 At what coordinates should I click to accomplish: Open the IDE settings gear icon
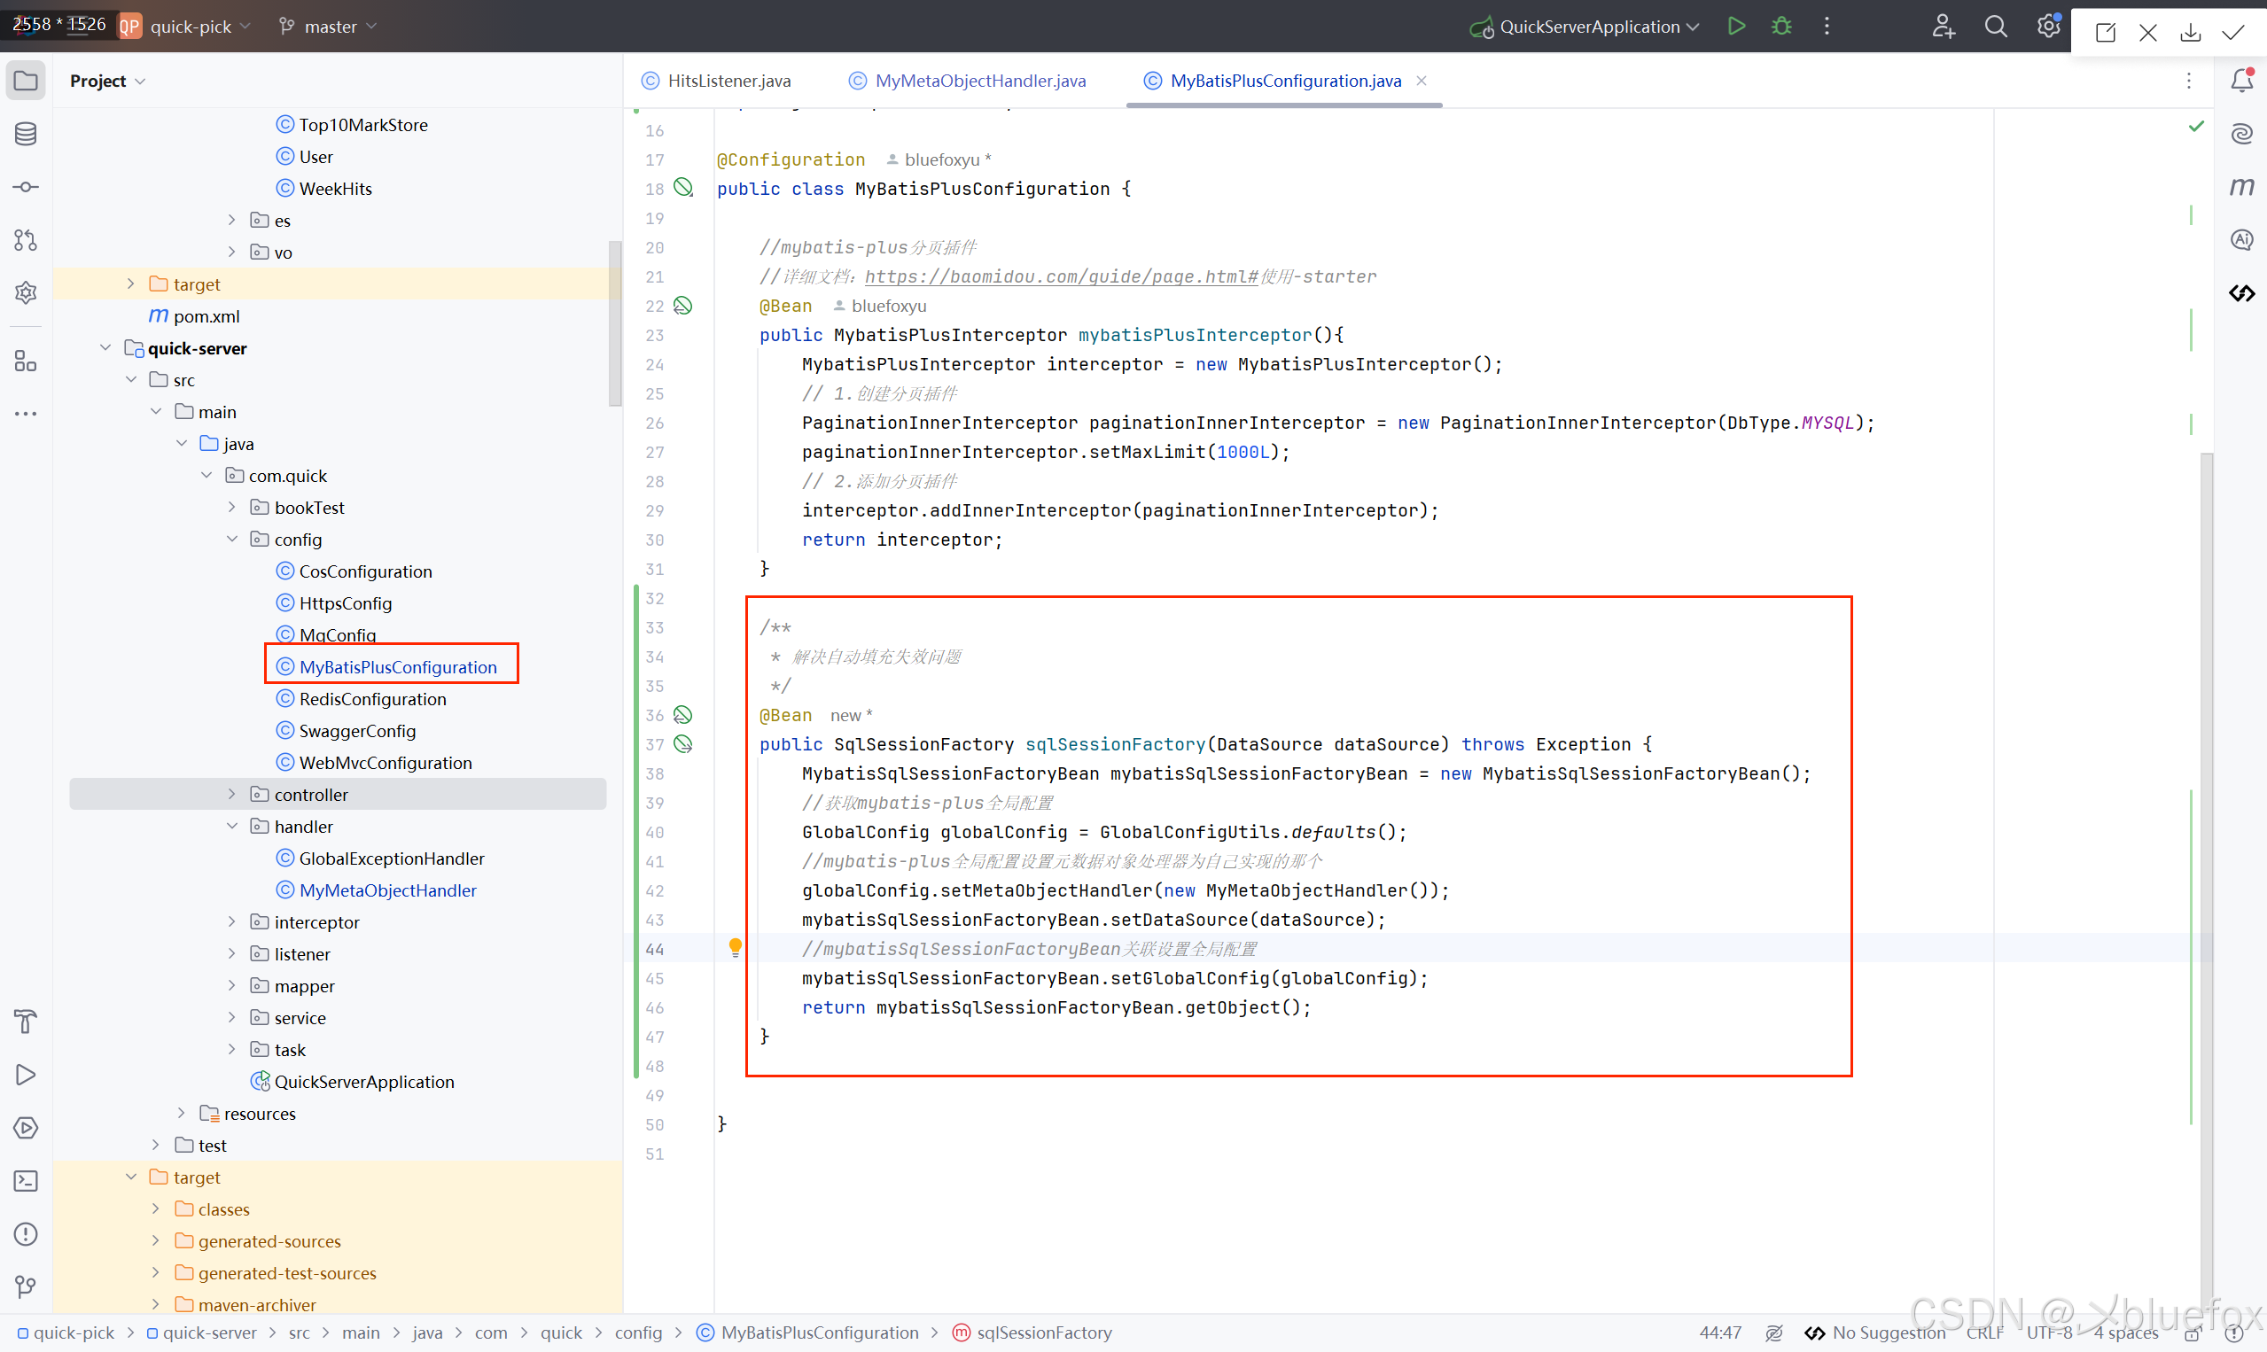[x=2048, y=27]
